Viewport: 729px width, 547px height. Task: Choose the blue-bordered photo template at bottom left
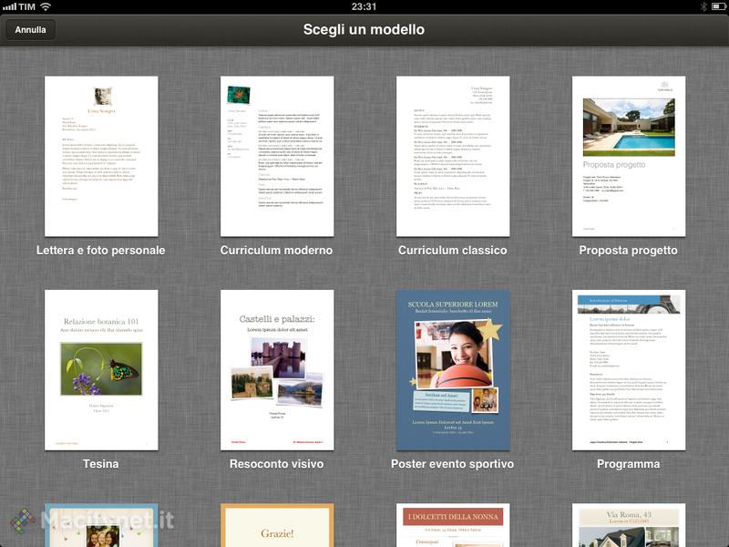point(101,526)
